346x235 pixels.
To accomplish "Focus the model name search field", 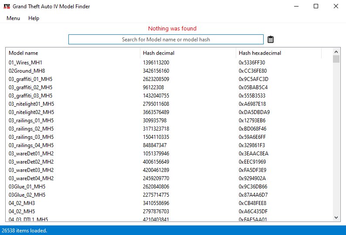I will coord(166,40).
